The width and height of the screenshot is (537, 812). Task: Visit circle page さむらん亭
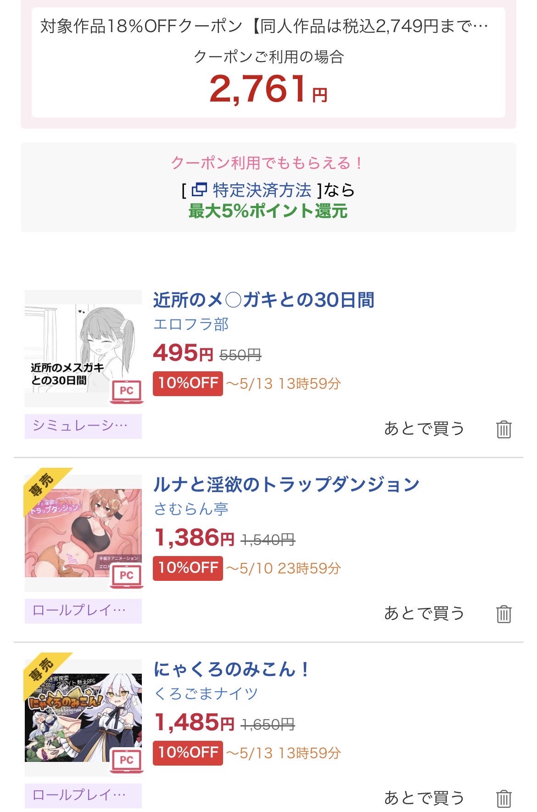191,509
